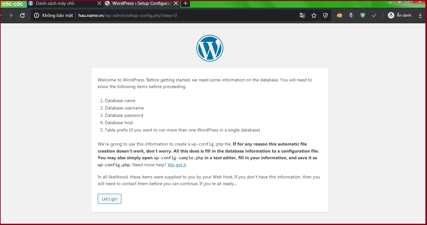This screenshot has width=427, height=225.
Task: Open a new browser tab
Action: pos(185,4)
